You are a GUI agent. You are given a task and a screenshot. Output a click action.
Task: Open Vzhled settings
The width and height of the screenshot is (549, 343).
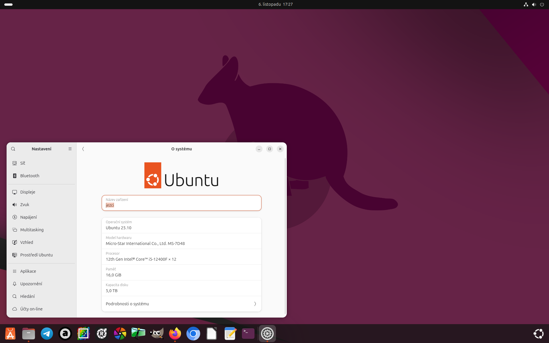pos(42,242)
